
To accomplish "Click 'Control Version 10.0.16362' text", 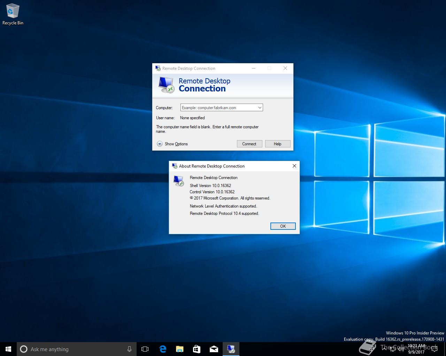I will coord(212,192).
